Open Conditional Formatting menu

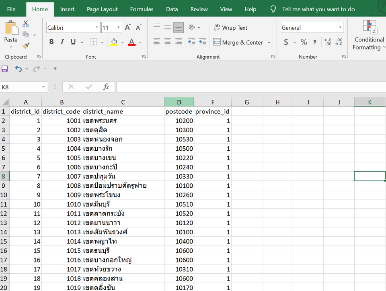pyautogui.click(x=369, y=35)
